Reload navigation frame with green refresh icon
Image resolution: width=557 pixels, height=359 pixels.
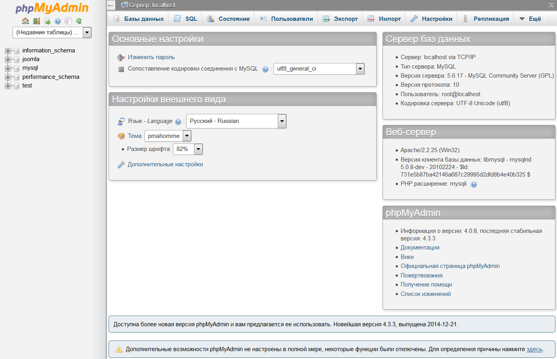pos(79,21)
